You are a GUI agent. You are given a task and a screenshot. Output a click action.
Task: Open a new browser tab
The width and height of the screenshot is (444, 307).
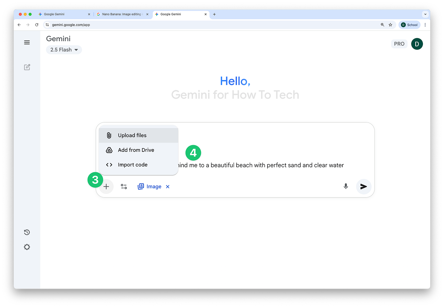[x=214, y=14]
